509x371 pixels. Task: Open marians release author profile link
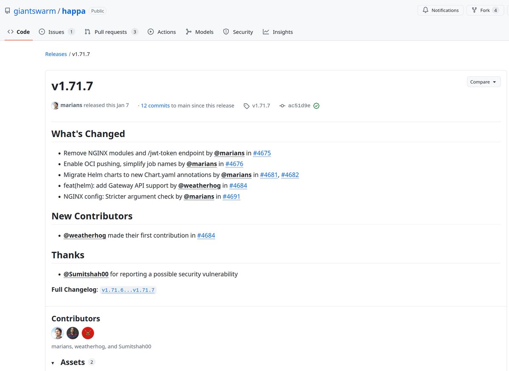pyautogui.click(x=71, y=105)
